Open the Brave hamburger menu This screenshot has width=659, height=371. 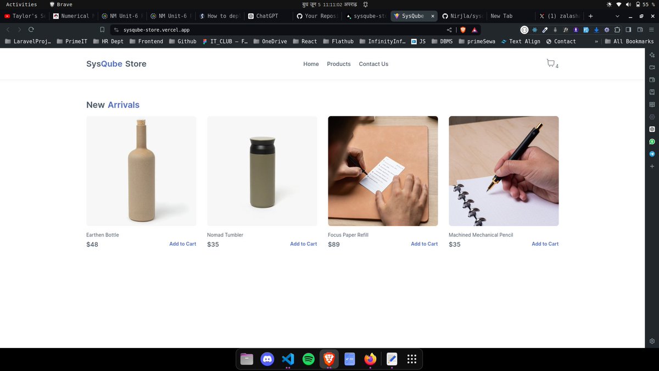(x=650, y=30)
